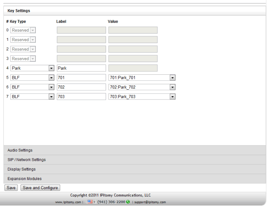267x206 pixels.
Task: Open the BLF Key Type dropdown for key 6
Action: [32, 87]
